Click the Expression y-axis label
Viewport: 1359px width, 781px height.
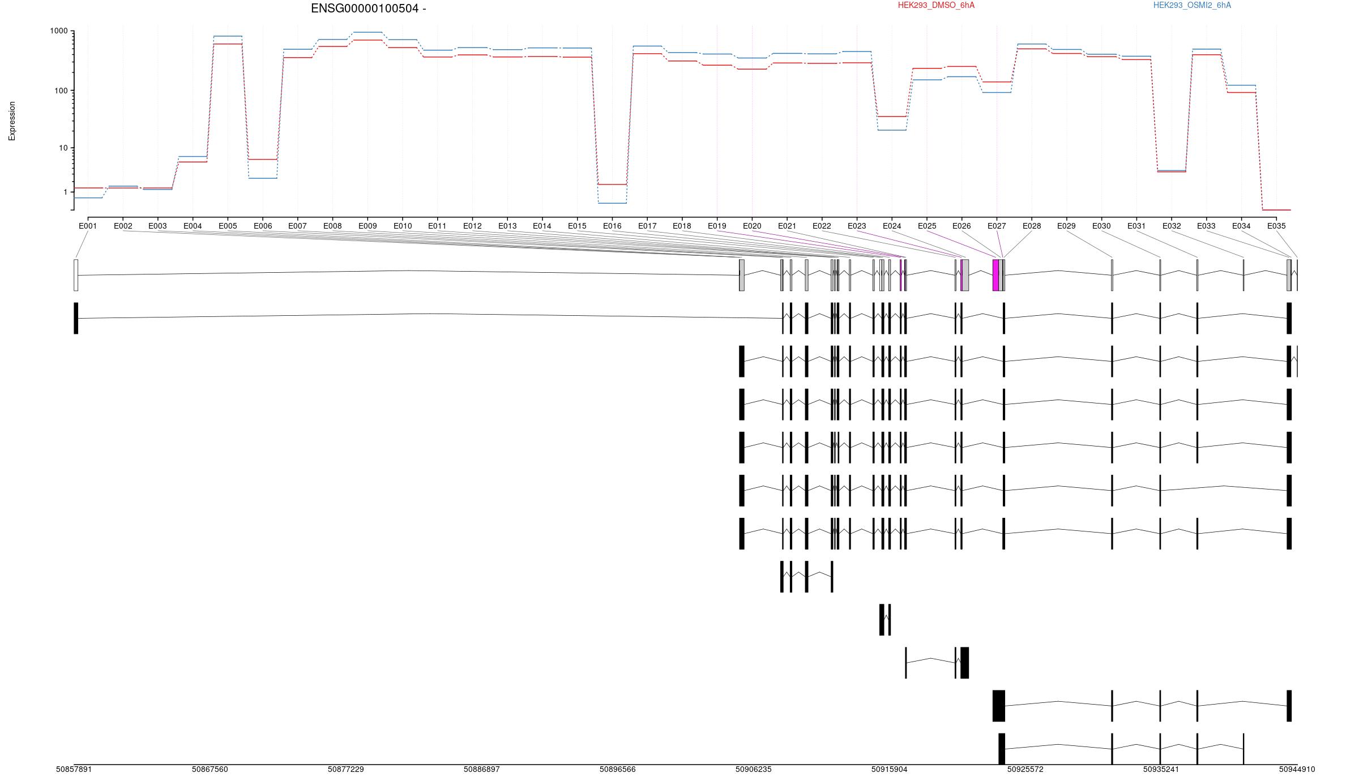coord(12,121)
